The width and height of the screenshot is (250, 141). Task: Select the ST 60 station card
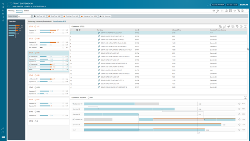point(48,114)
